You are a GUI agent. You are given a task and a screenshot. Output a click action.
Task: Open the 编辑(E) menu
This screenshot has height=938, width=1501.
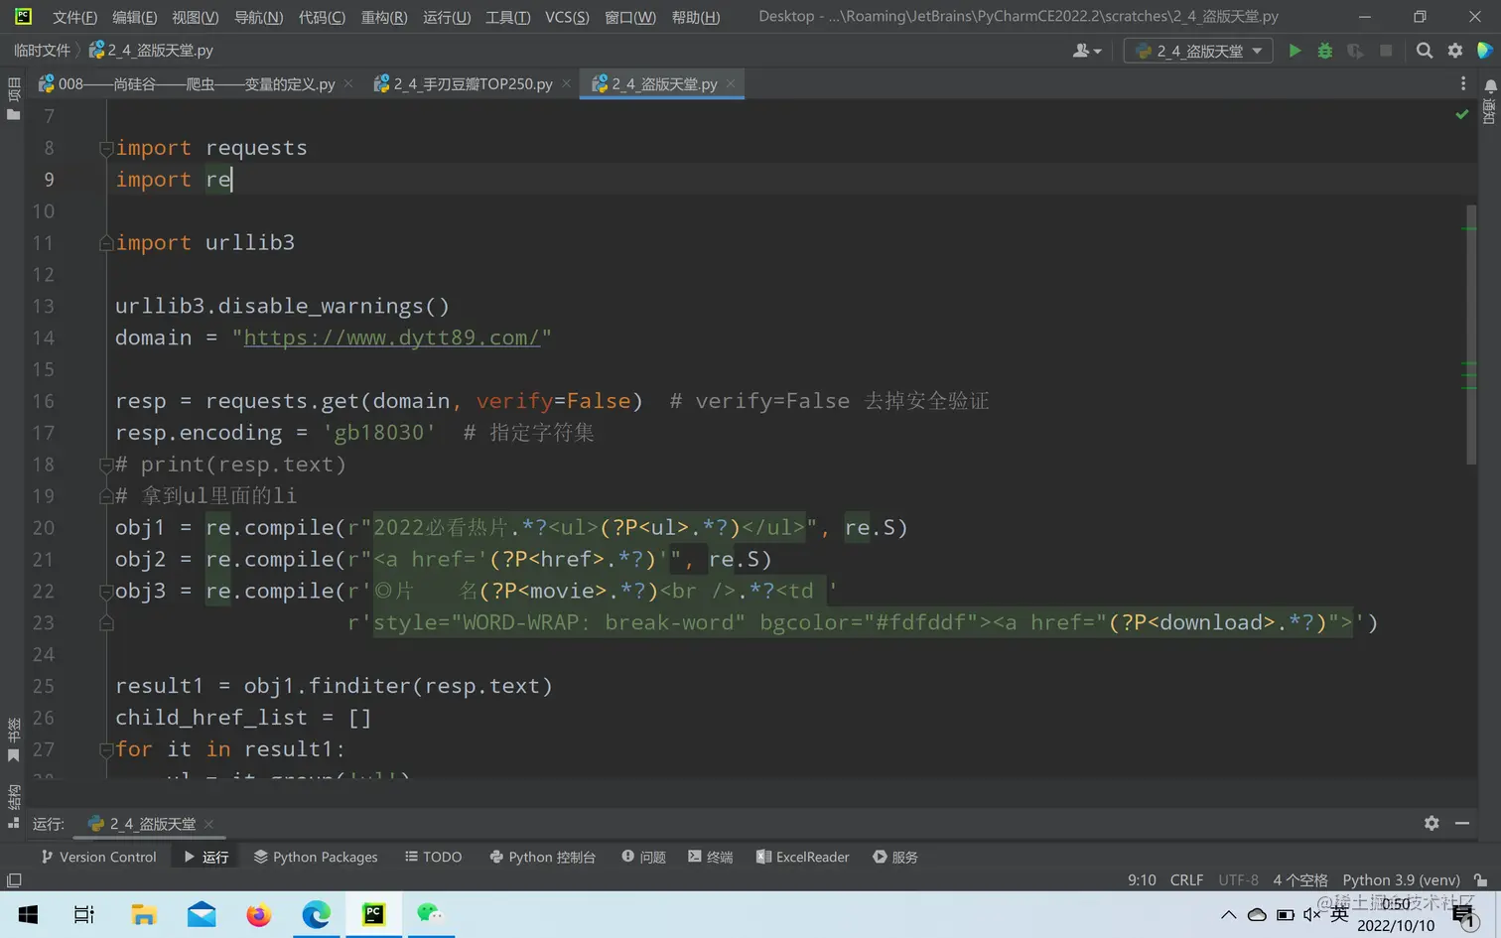pyautogui.click(x=135, y=17)
